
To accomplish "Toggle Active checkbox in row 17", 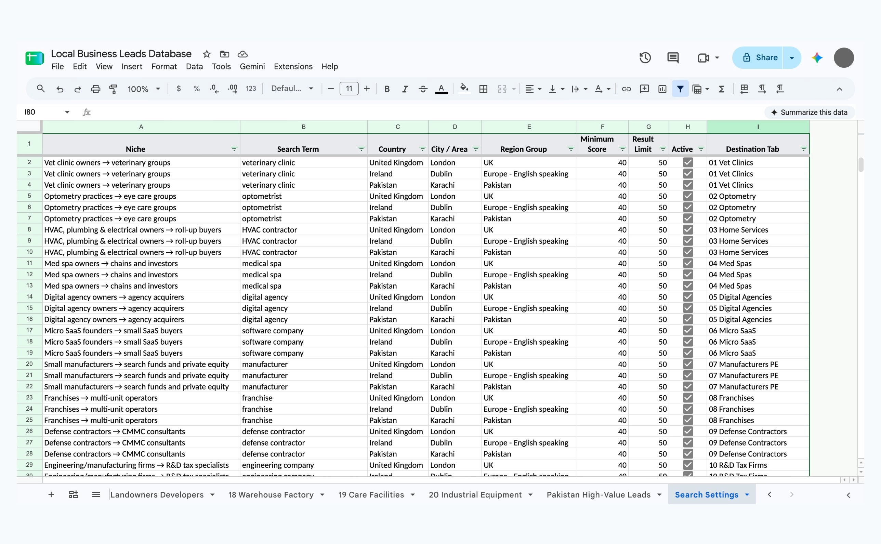I will [688, 331].
